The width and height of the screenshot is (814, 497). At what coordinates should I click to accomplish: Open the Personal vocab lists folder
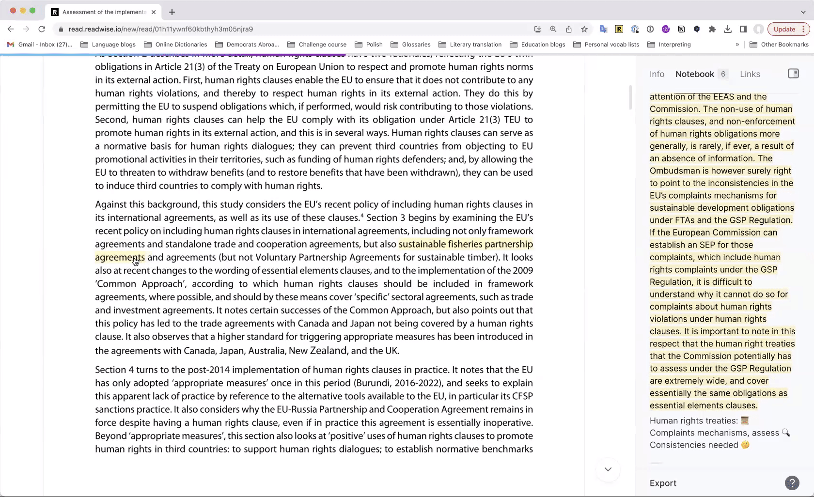pos(606,45)
